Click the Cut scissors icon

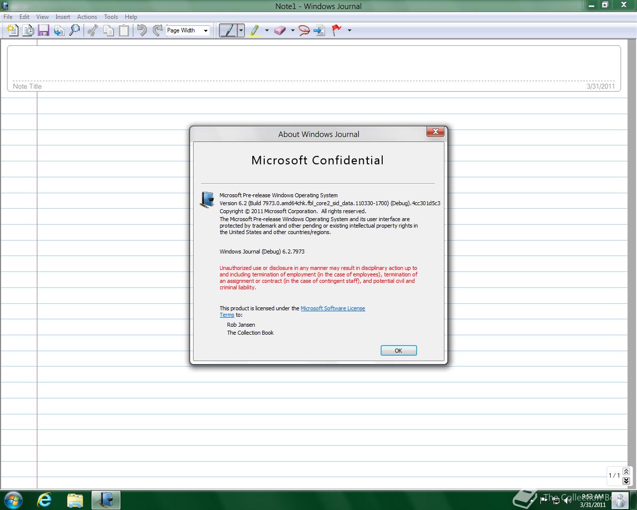point(93,30)
